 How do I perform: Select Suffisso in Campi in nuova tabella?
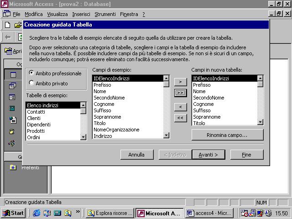click(224, 110)
